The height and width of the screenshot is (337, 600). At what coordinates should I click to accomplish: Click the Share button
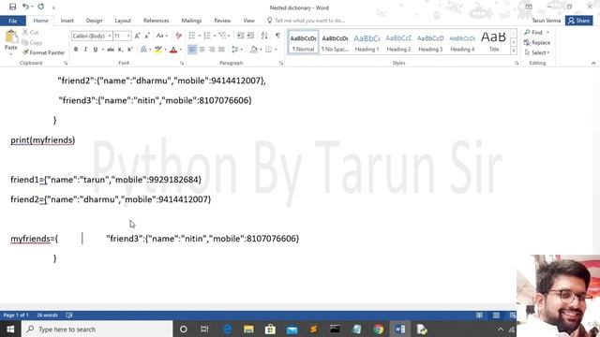(579, 21)
